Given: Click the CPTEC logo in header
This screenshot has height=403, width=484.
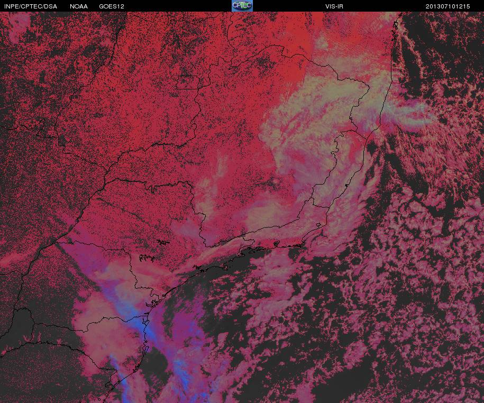Looking at the screenshot, I should pyautogui.click(x=242, y=6).
